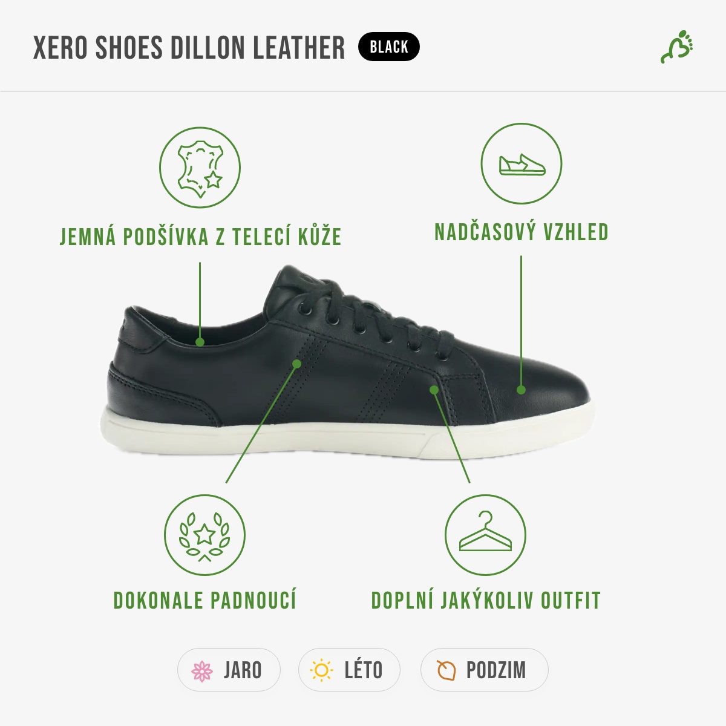Click the 'Nadčasový vzhled' label
Image resolution: width=726 pixels, height=726 pixels.
tap(522, 232)
